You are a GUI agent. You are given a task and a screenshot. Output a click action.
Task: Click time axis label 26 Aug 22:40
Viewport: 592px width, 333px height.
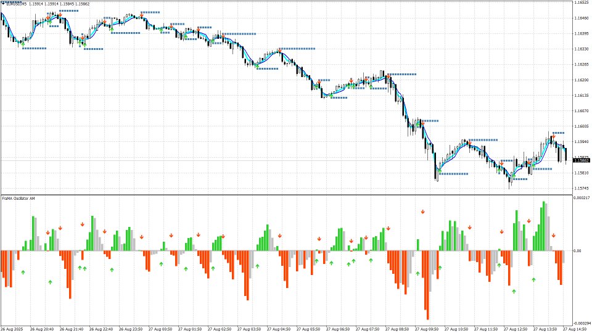click(101, 329)
